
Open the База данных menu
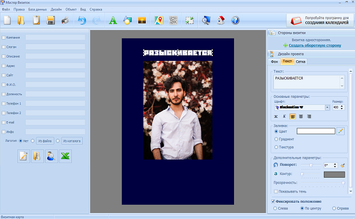(38, 9)
